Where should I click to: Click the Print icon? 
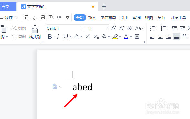coord(43,17)
